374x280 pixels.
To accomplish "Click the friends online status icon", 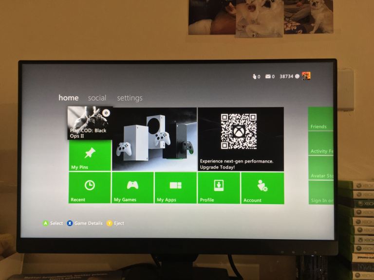I will pyautogui.click(x=256, y=76).
